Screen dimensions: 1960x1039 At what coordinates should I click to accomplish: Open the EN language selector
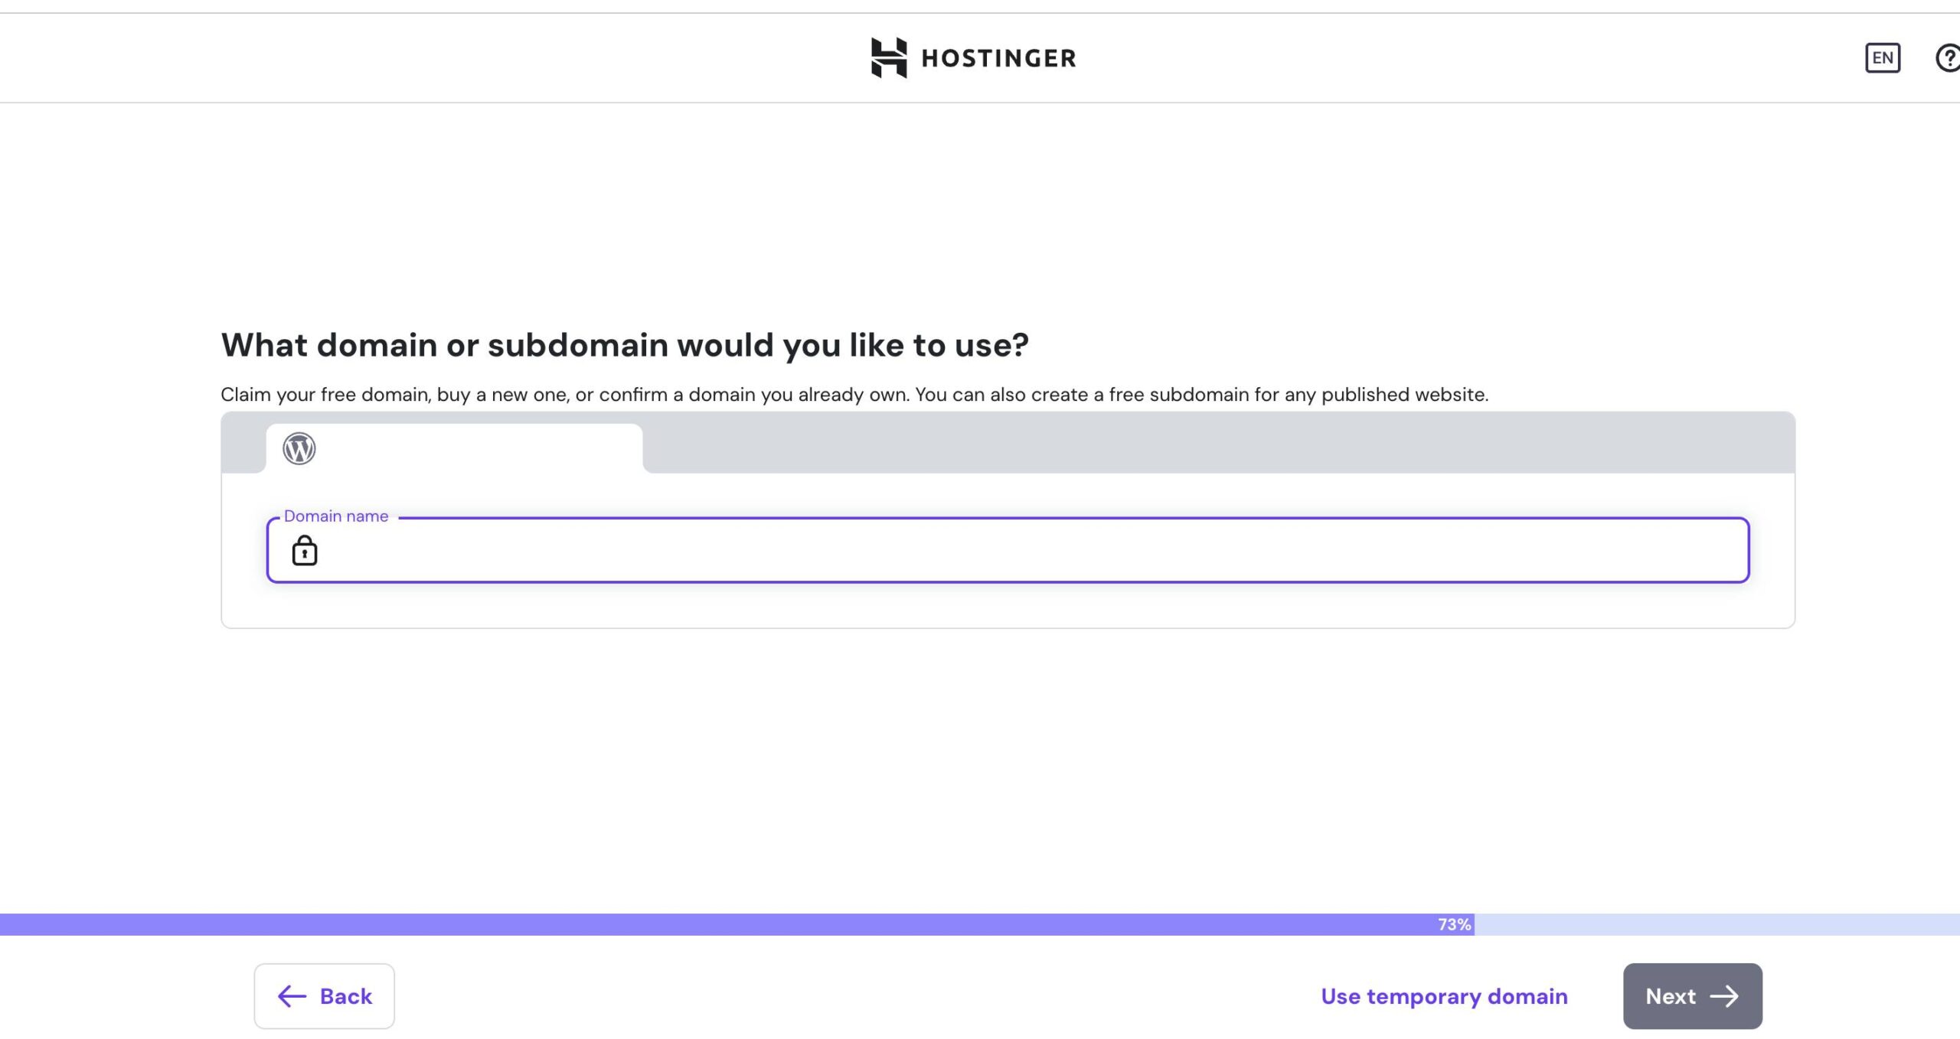point(1882,57)
